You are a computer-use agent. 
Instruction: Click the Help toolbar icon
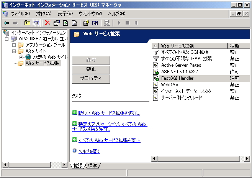click(x=86, y=23)
